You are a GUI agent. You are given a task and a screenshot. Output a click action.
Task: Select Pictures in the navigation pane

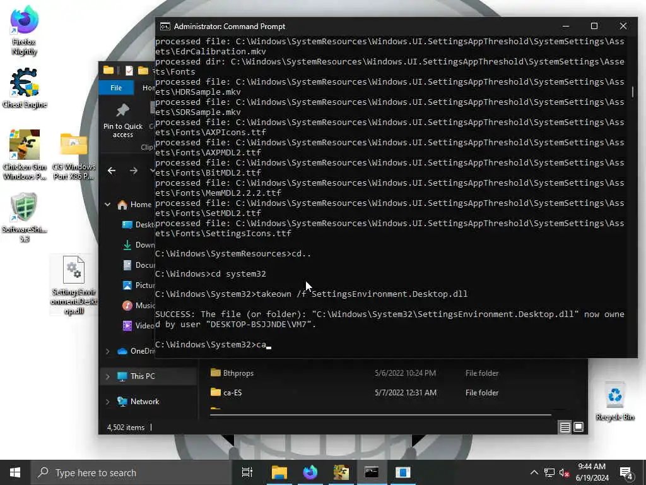pyautogui.click(x=138, y=285)
